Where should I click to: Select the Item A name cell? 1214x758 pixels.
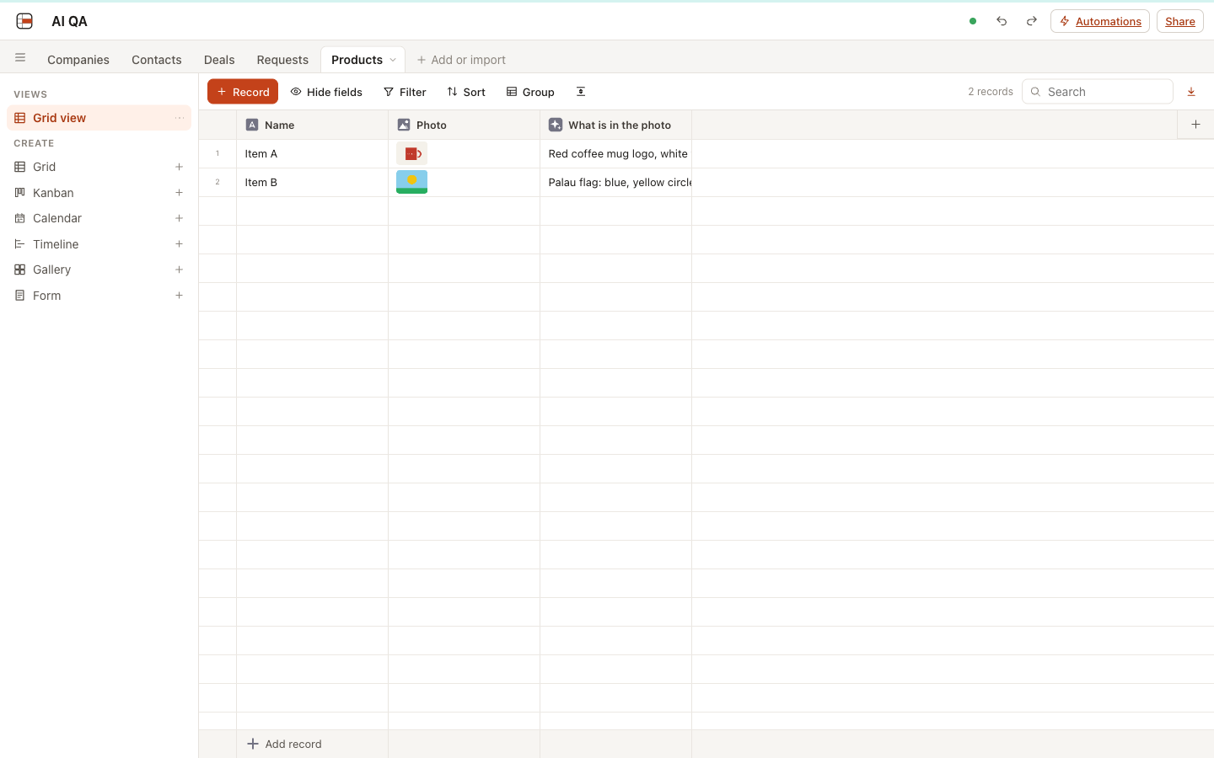[x=312, y=153]
